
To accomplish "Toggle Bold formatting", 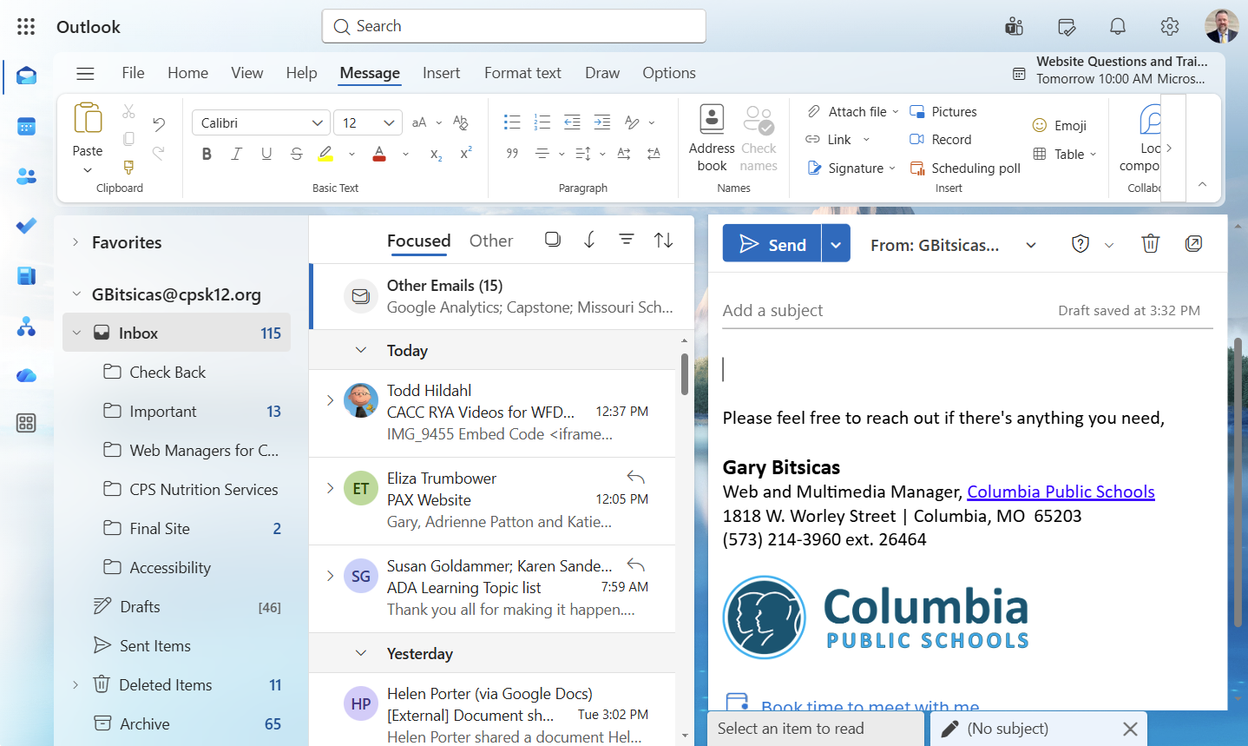I will [x=207, y=154].
